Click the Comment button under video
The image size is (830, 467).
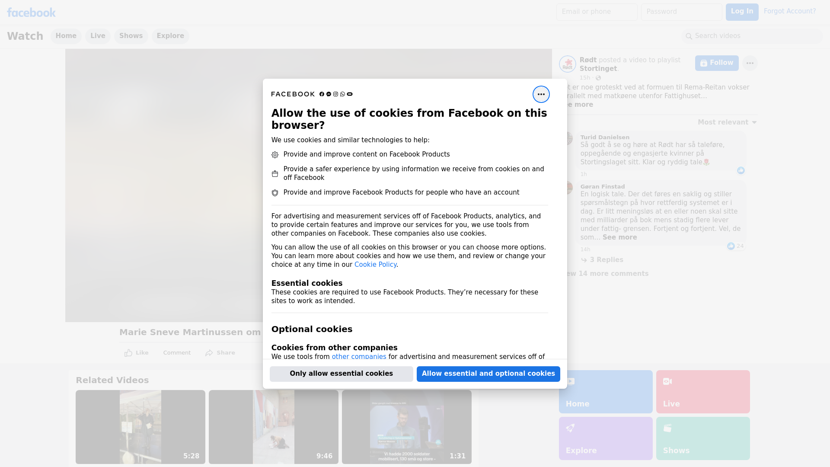(177, 353)
